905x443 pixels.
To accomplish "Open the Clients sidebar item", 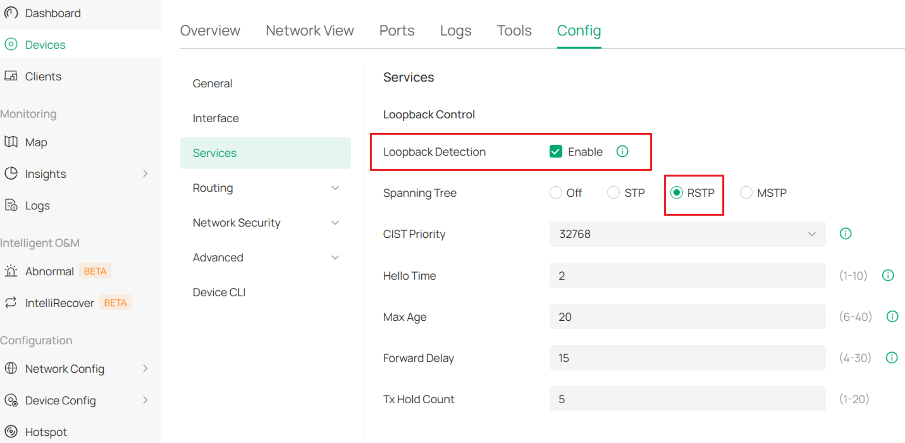I will tap(43, 76).
